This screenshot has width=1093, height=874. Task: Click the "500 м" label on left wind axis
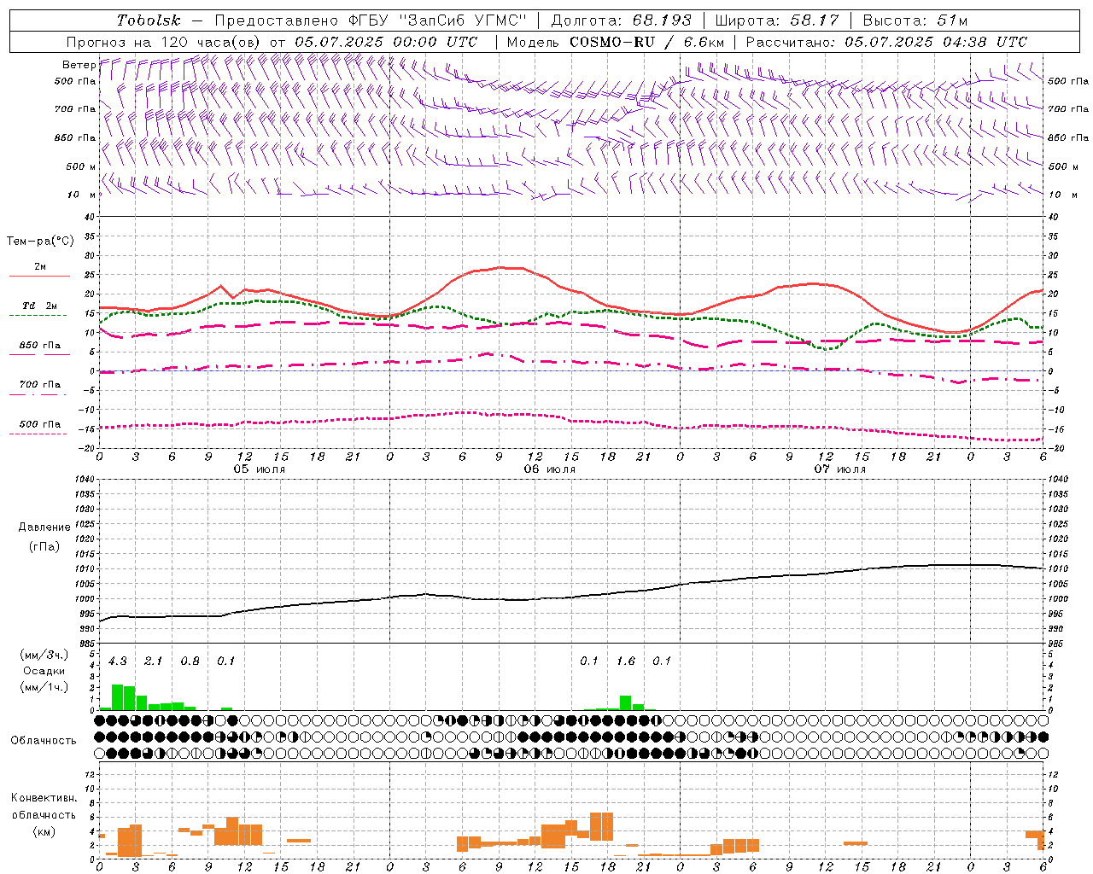pyautogui.click(x=80, y=166)
